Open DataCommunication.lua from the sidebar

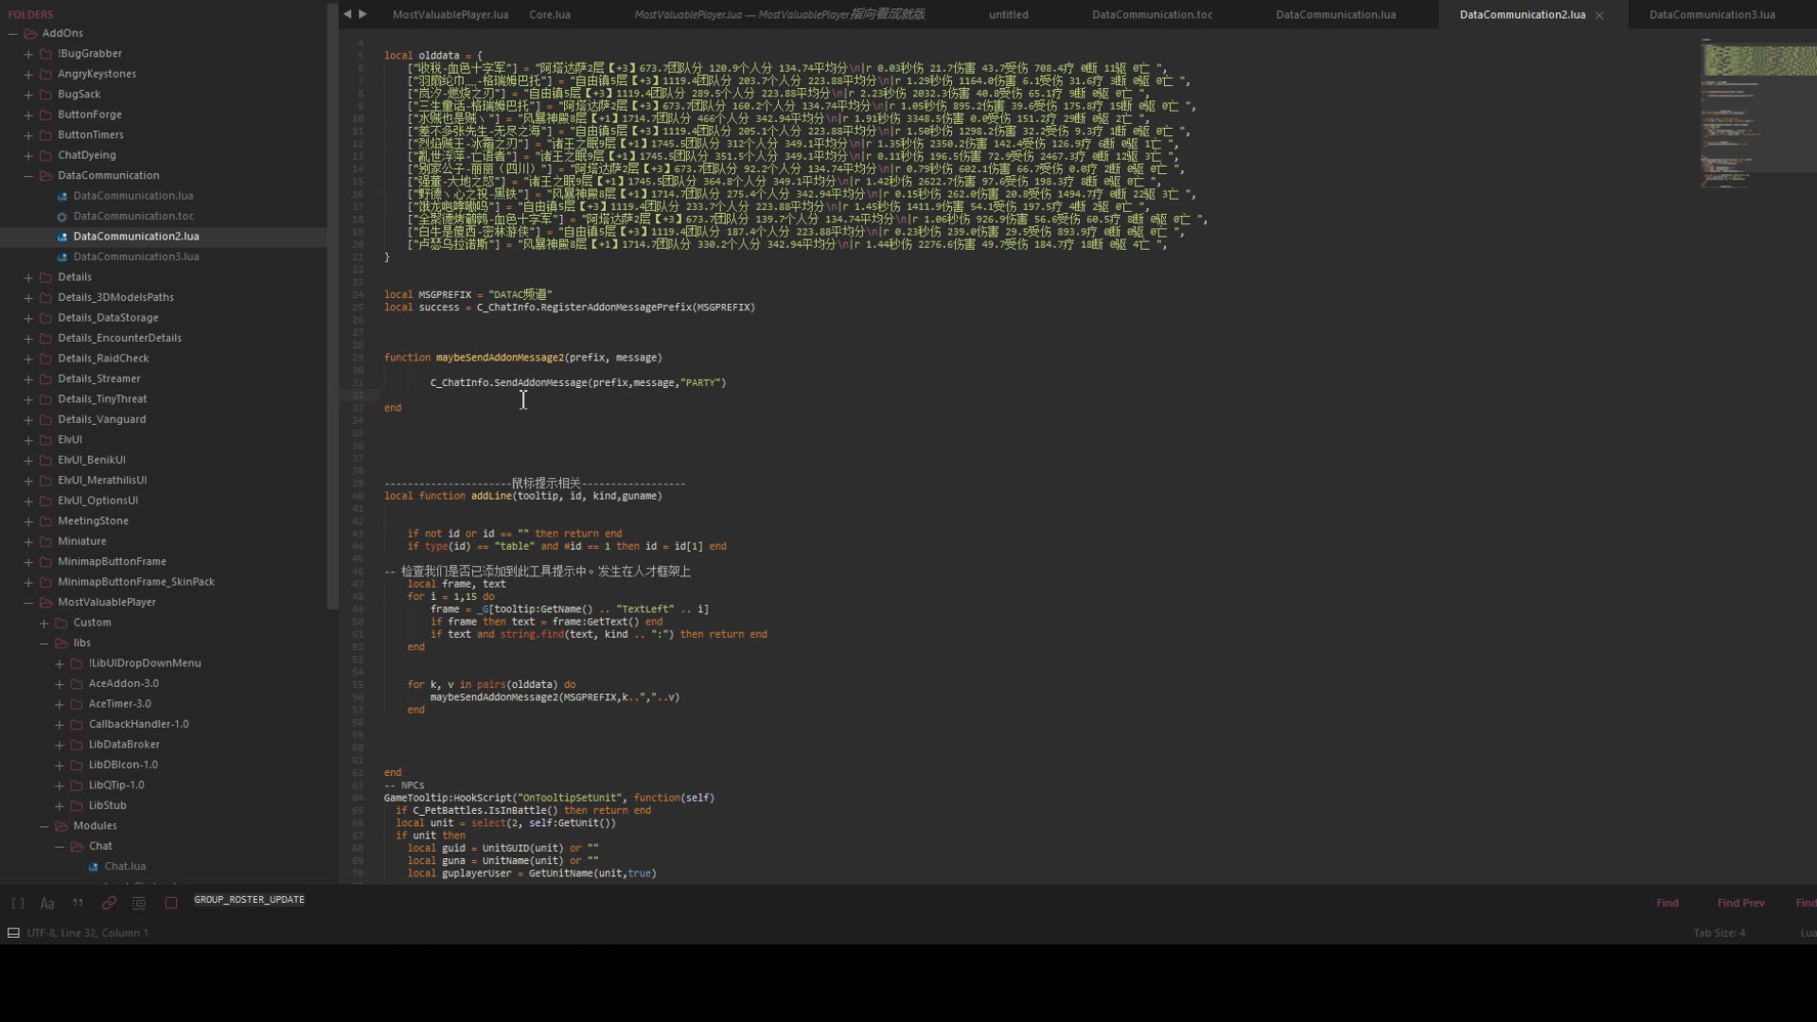[133, 196]
